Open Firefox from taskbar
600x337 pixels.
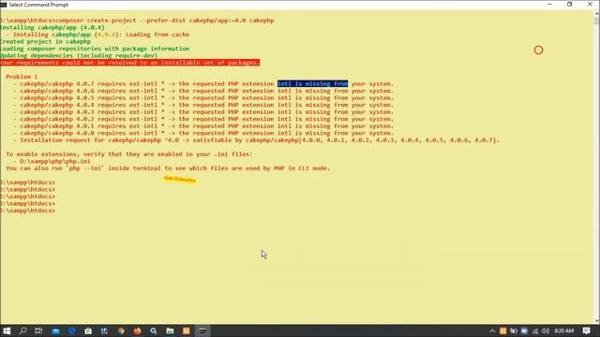tap(137, 330)
